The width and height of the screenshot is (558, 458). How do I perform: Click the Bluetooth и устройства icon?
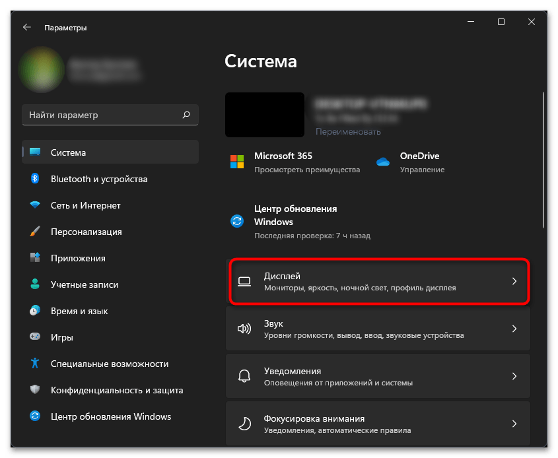pyautogui.click(x=35, y=179)
